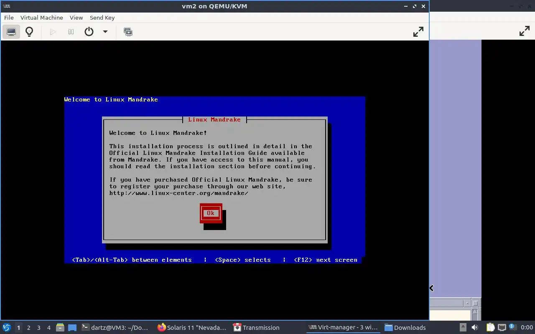The height and width of the screenshot is (334, 535).
Task: Open the network tray icon
Action: click(502, 327)
